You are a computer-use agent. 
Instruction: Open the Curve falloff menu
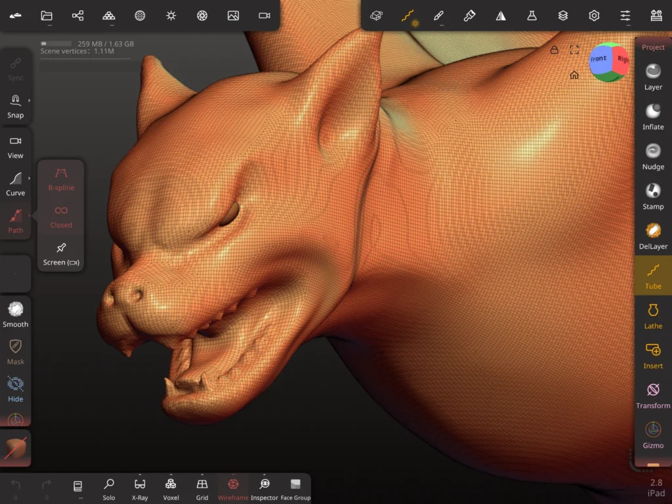16,184
